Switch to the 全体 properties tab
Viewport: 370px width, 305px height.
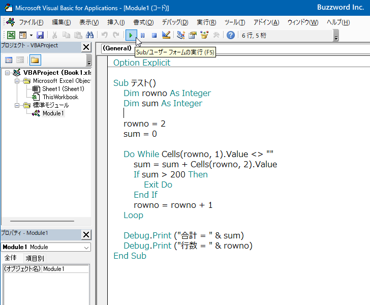point(11,258)
